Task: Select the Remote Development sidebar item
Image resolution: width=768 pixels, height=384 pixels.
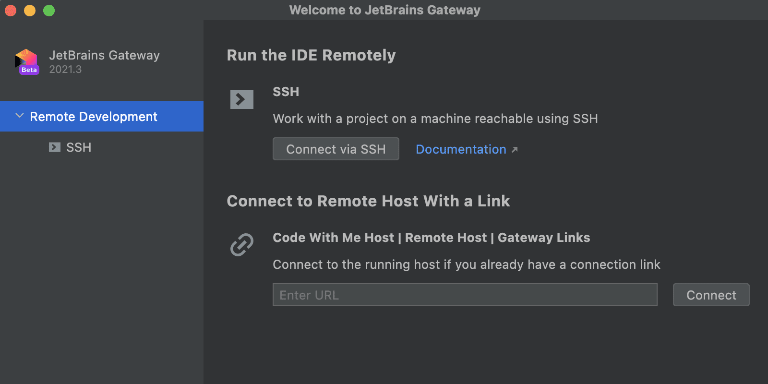Action: [x=102, y=116]
